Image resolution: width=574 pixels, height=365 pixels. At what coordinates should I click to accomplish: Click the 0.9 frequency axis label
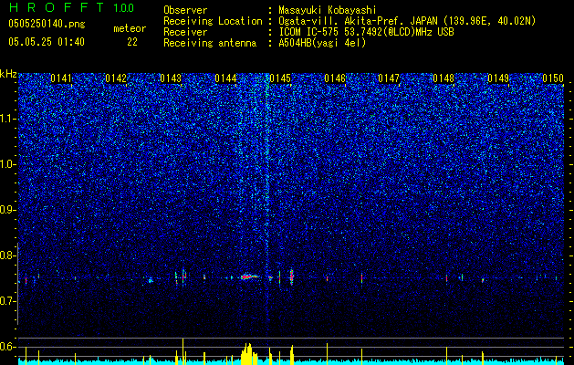tap(8, 210)
